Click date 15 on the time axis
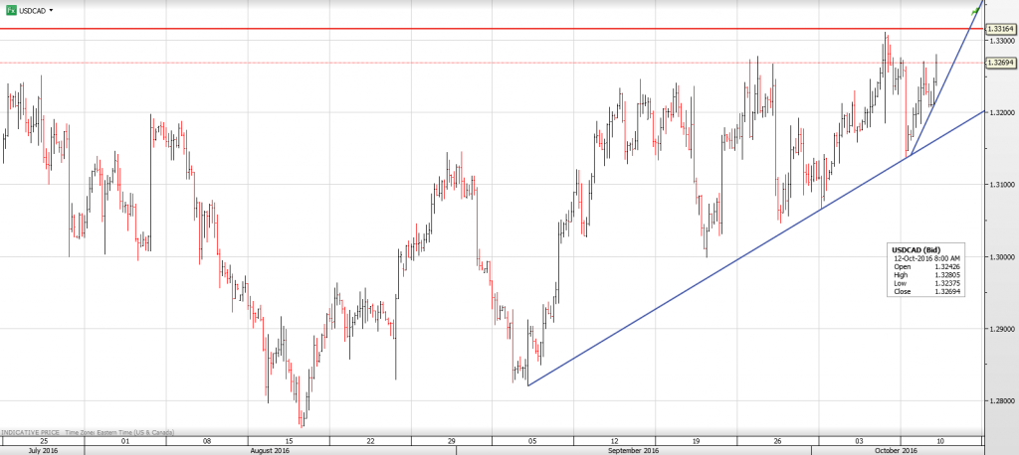Image resolution: width=1019 pixels, height=455 pixels. click(x=291, y=439)
